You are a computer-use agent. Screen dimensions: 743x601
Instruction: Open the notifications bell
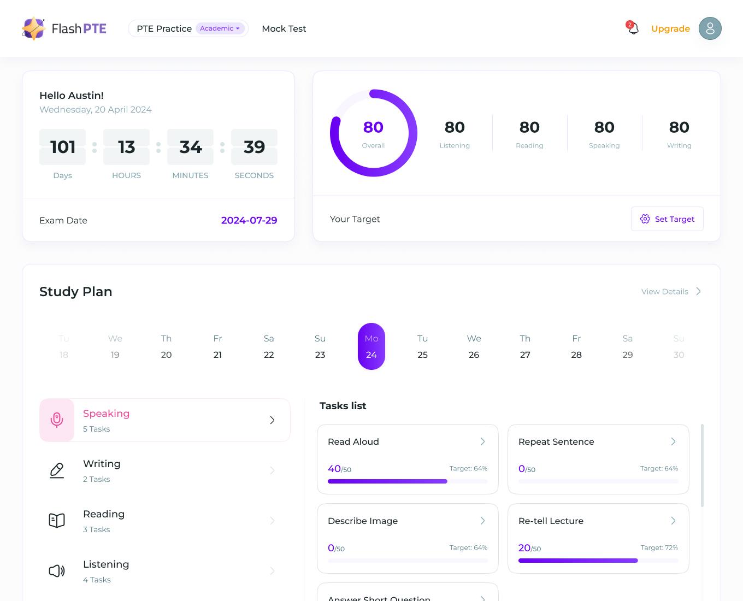(x=633, y=28)
